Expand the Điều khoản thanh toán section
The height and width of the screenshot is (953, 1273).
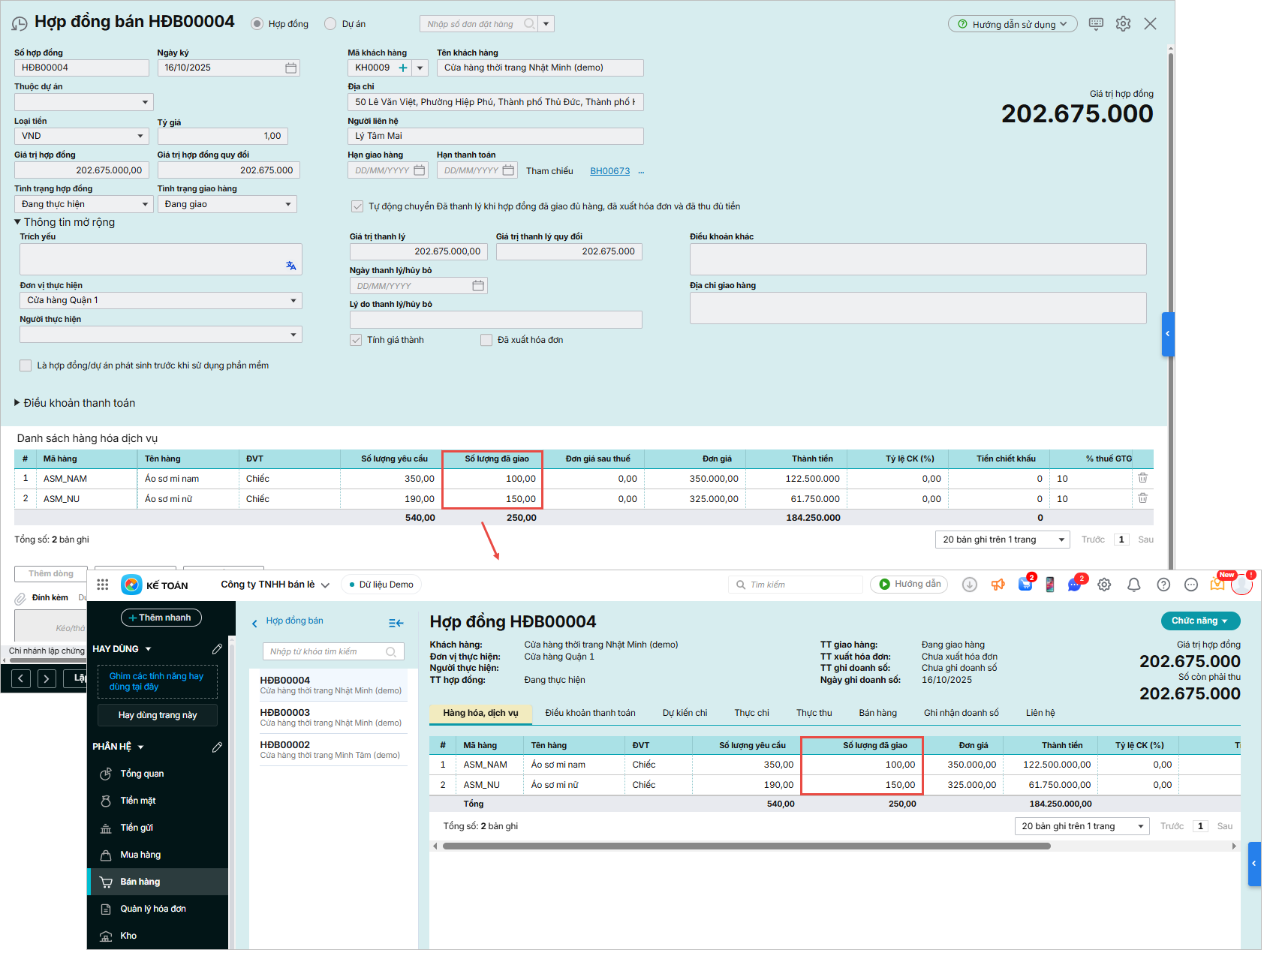point(17,403)
